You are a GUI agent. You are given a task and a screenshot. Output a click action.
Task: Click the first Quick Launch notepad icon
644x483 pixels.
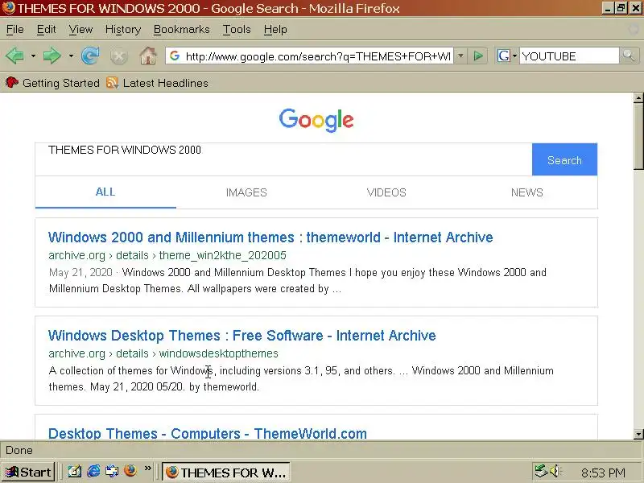75,471
